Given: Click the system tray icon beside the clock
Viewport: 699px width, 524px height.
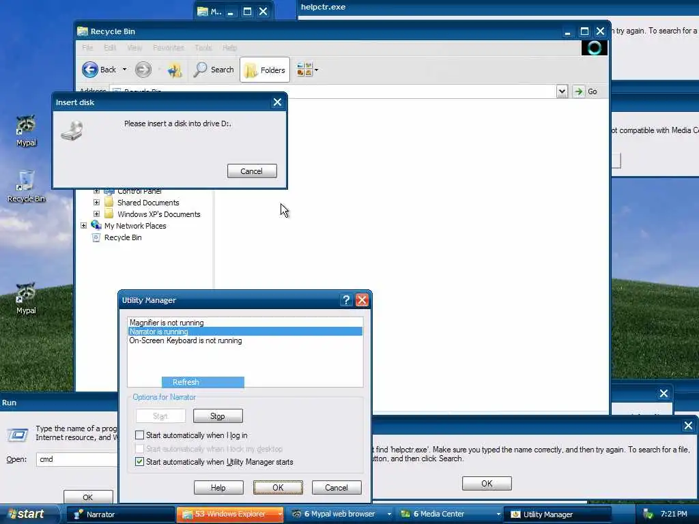Looking at the screenshot, I should 648,514.
